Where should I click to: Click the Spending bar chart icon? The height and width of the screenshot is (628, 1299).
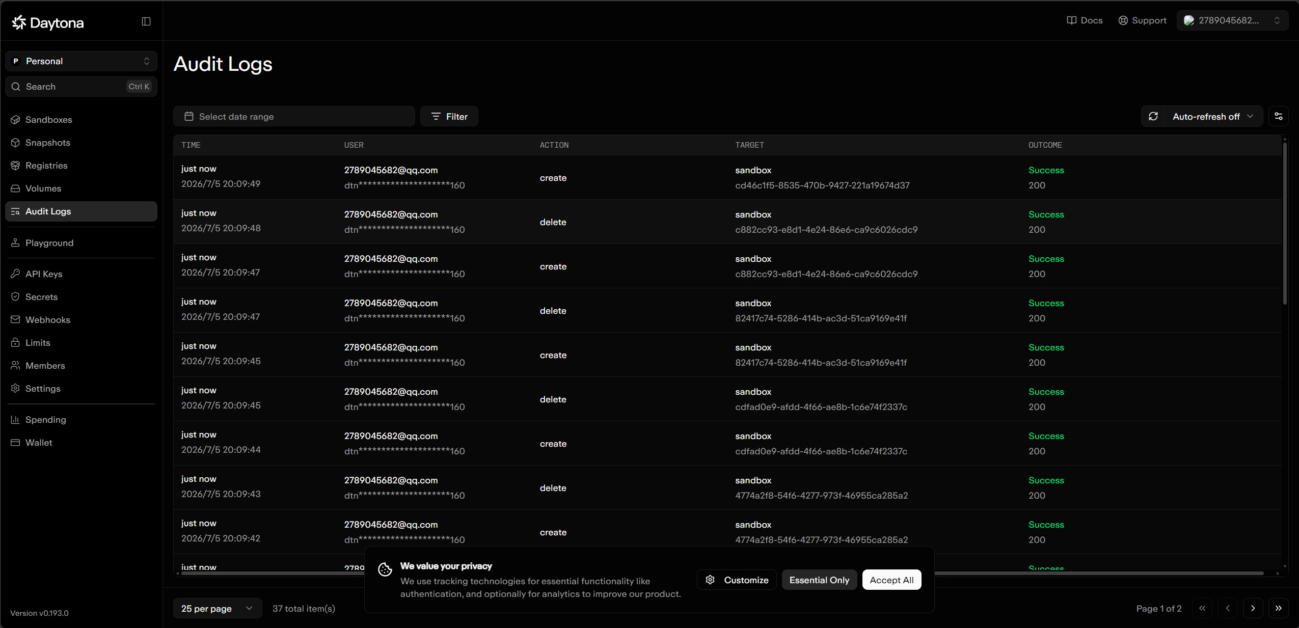(x=15, y=420)
